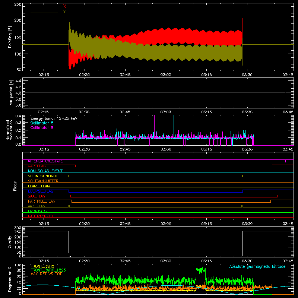Viewport: 298px width, 298px height.
Task: Click '03:00' under the Pointing plot
Action: click(166, 75)
